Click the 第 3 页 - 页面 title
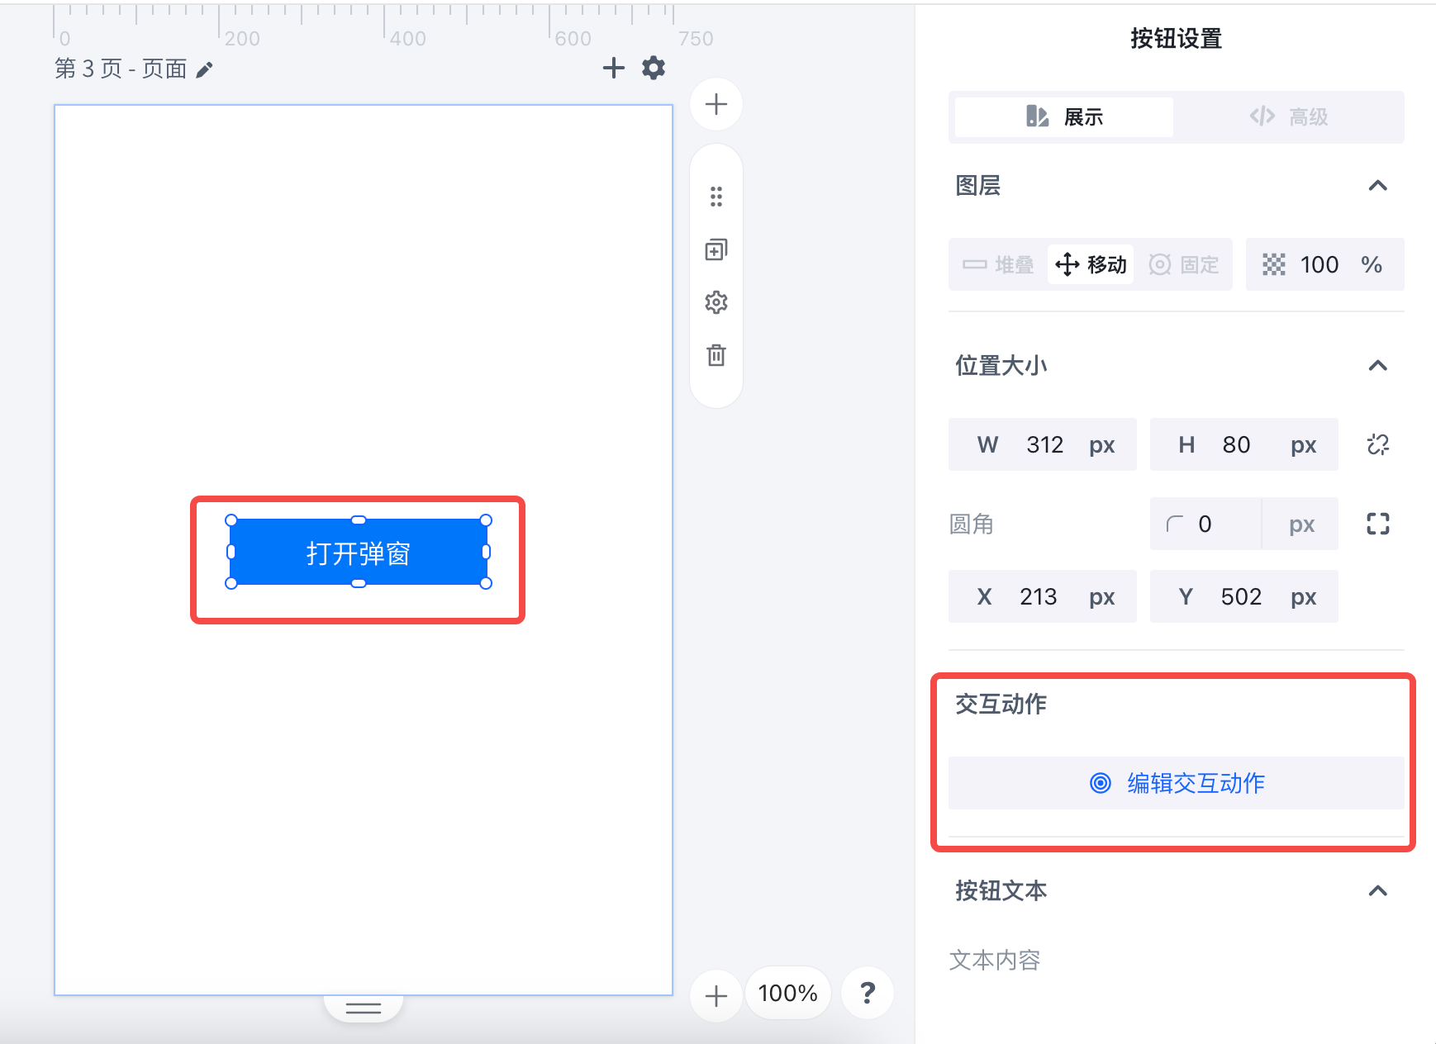1436x1044 pixels. coord(121,69)
